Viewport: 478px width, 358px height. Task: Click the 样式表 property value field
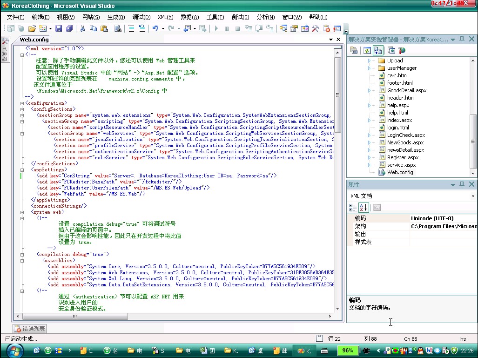pyautogui.click(x=444, y=242)
